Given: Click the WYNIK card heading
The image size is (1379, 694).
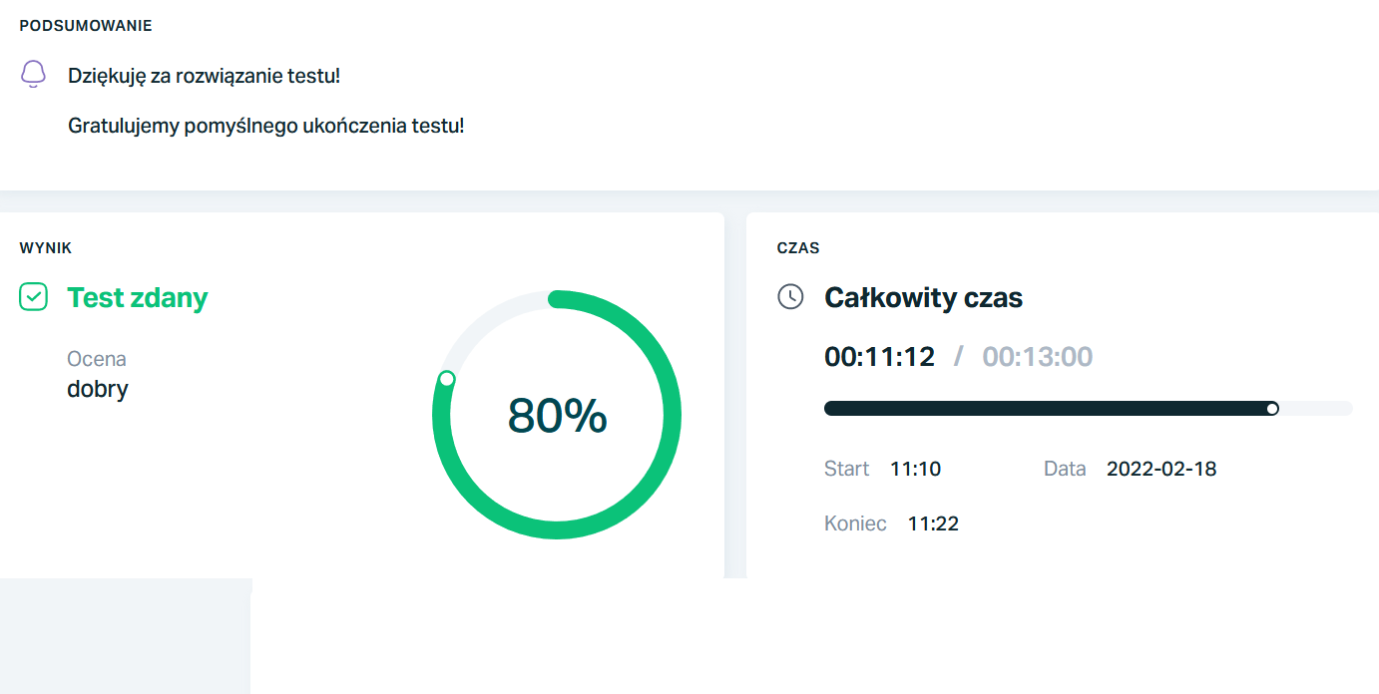Looking at the screenshot, I should [x=46, y=247].
